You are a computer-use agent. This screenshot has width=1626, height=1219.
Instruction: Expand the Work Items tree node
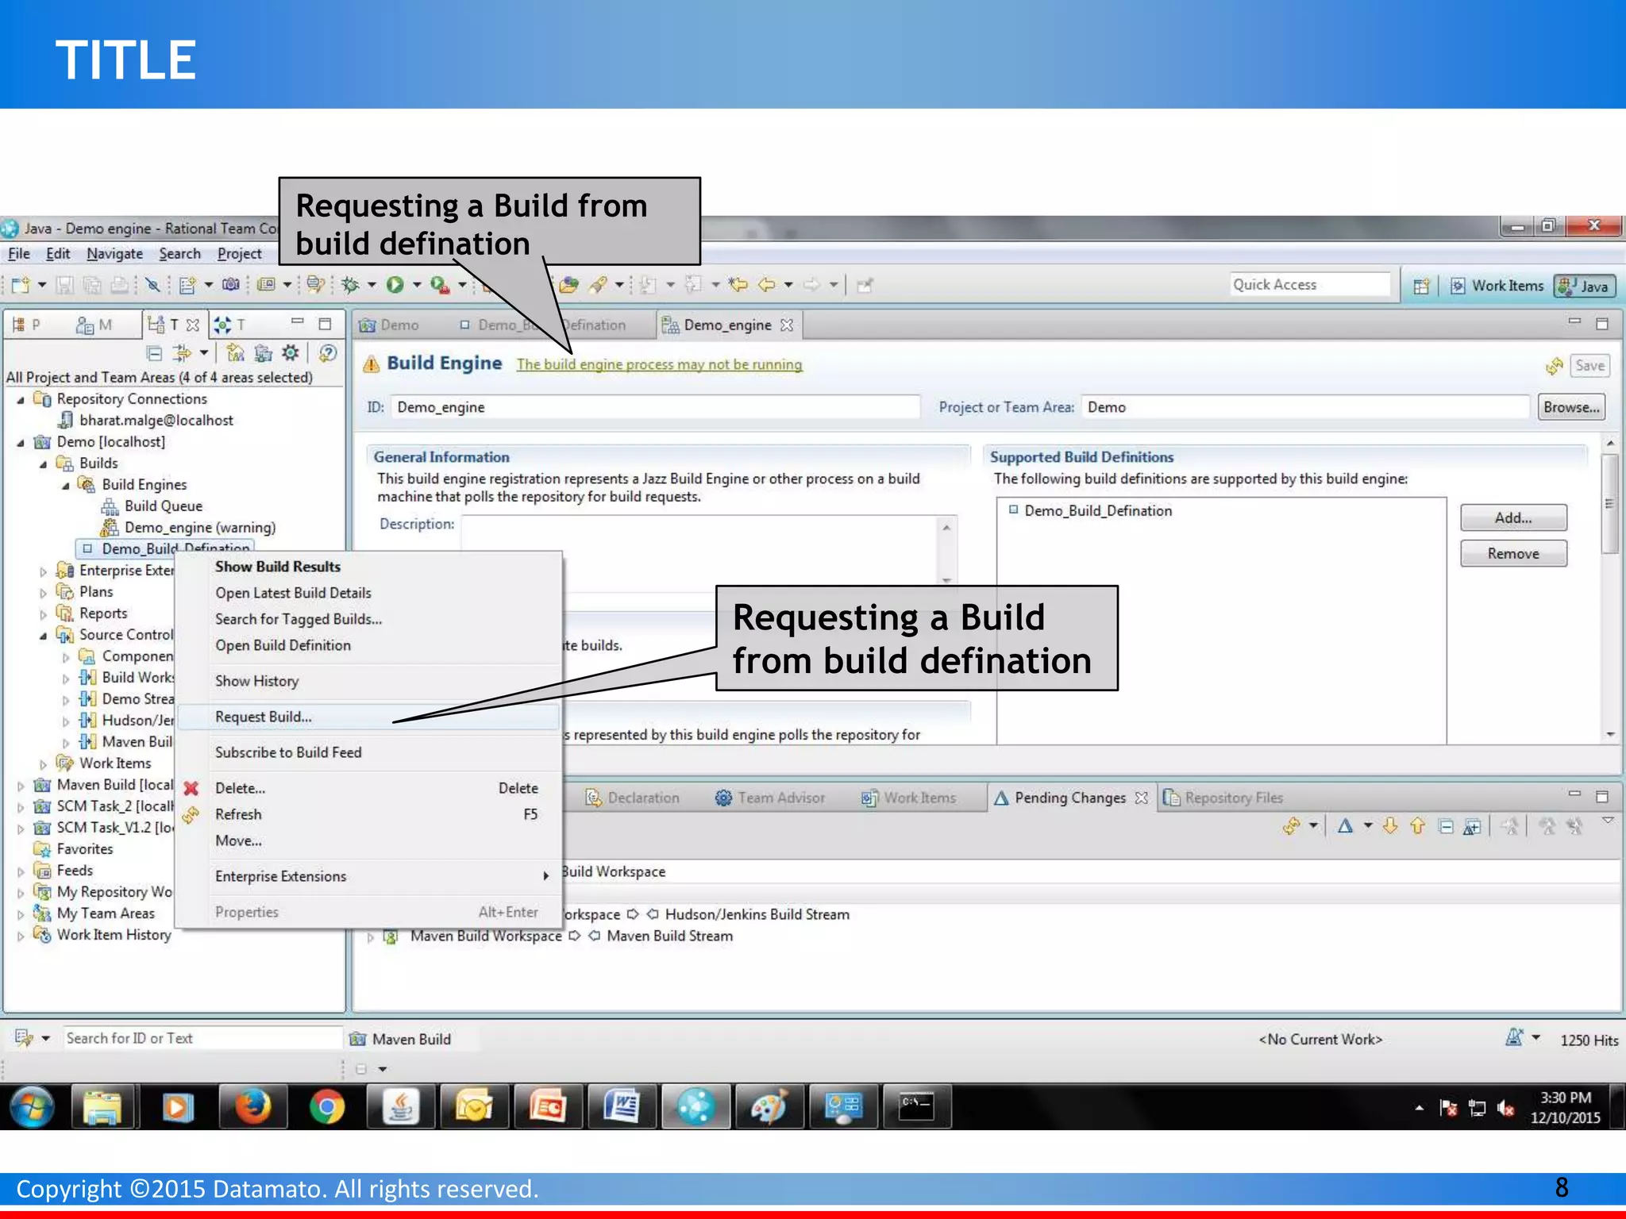tap(44, 763)
